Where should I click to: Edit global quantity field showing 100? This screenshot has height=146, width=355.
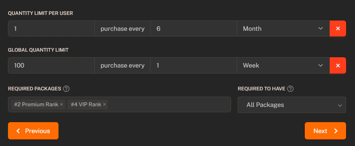point(52,66)
